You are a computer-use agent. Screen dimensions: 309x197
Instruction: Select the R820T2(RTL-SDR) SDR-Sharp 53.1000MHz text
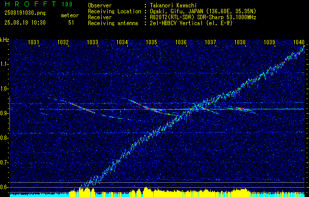(203, 17)
